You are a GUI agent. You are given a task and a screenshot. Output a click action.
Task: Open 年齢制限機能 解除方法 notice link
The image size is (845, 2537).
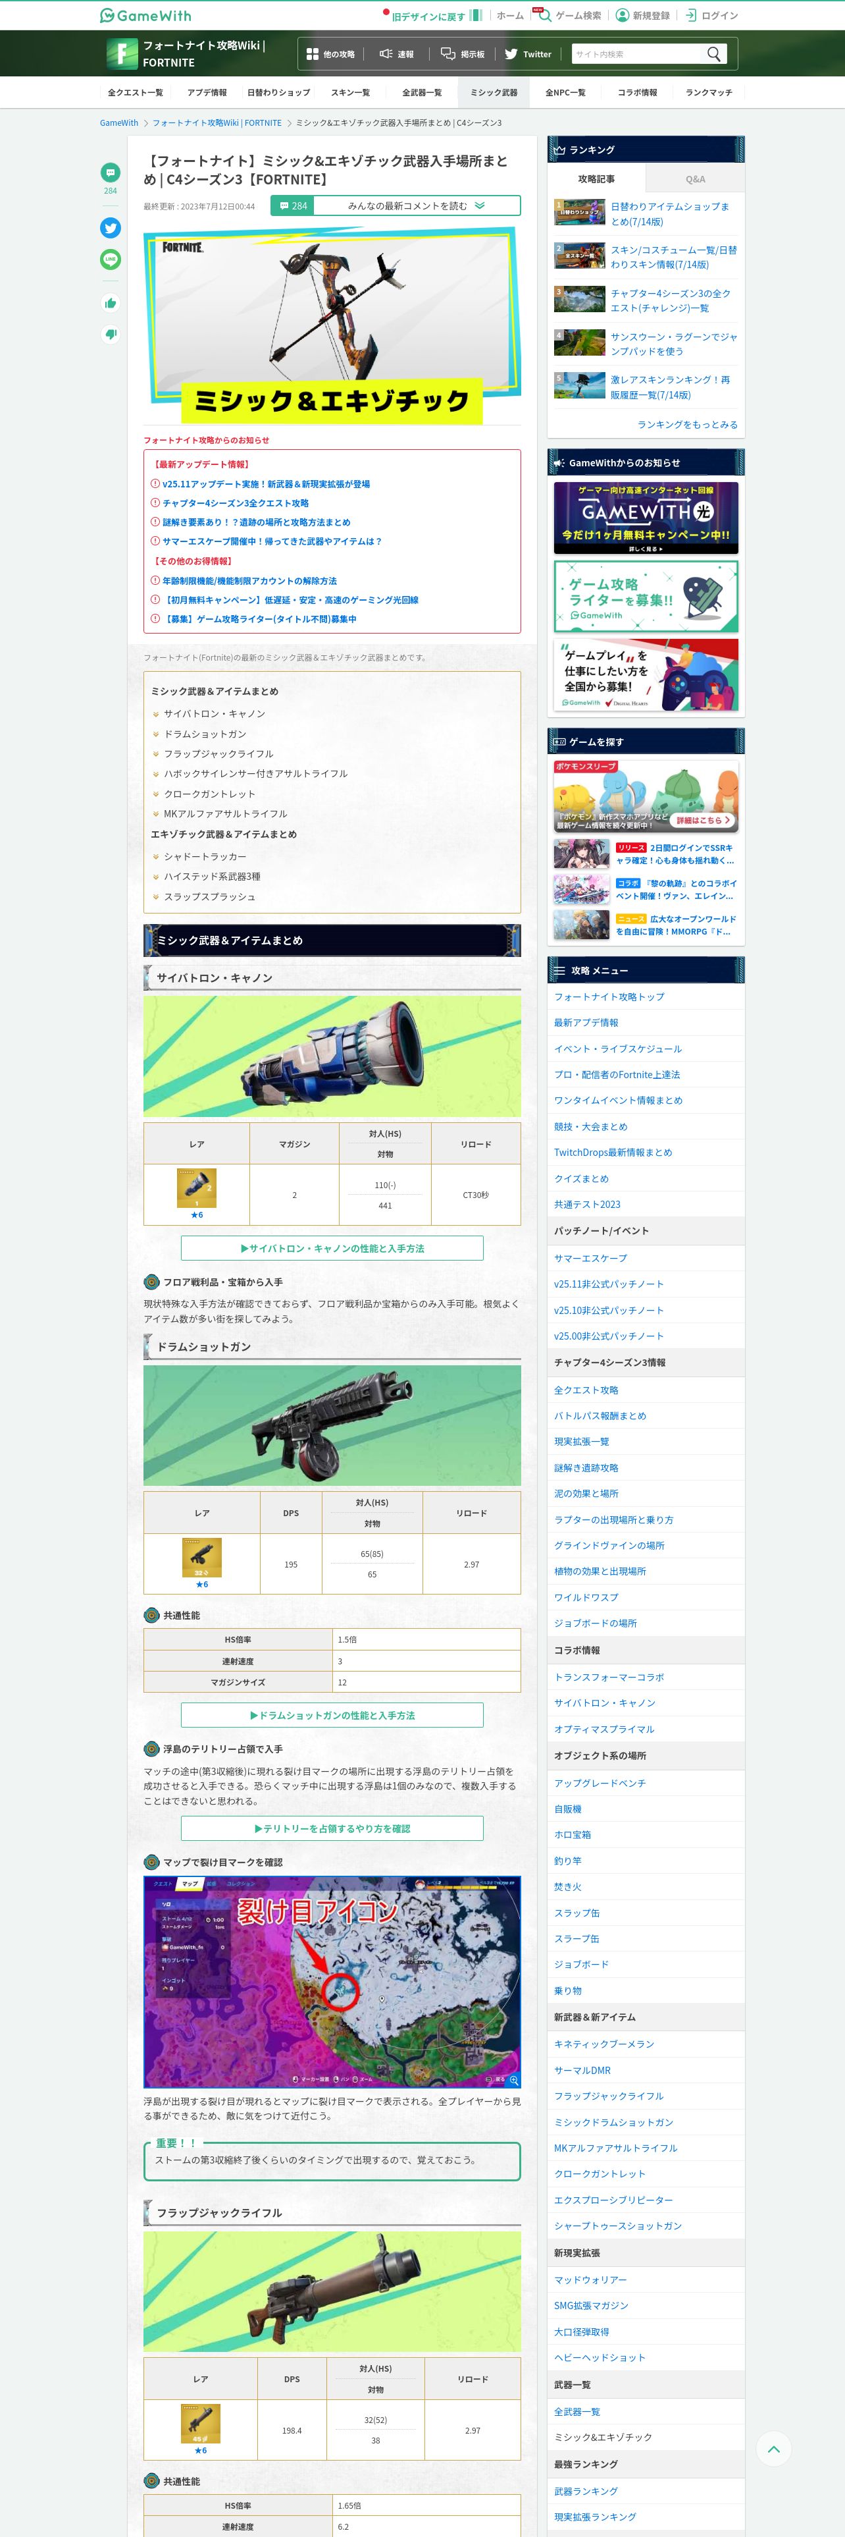click(x=249, y=581)
